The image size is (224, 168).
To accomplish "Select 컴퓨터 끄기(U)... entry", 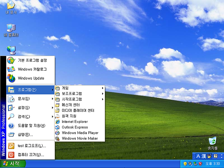I will 30,155.
